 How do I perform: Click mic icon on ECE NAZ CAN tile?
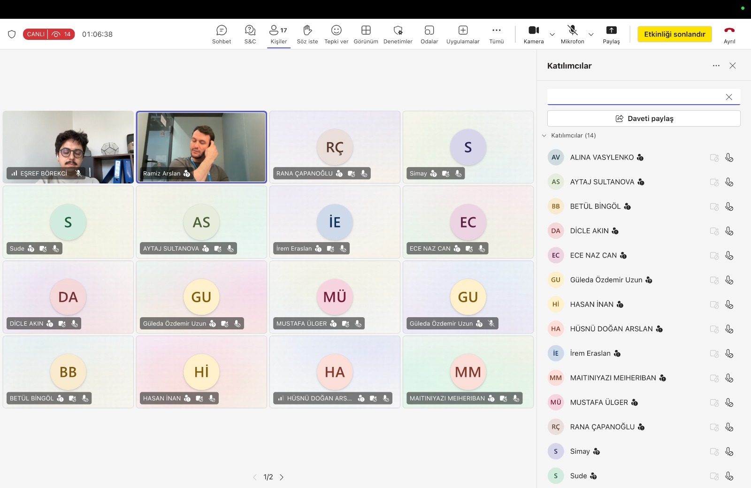tap(482, 249)
